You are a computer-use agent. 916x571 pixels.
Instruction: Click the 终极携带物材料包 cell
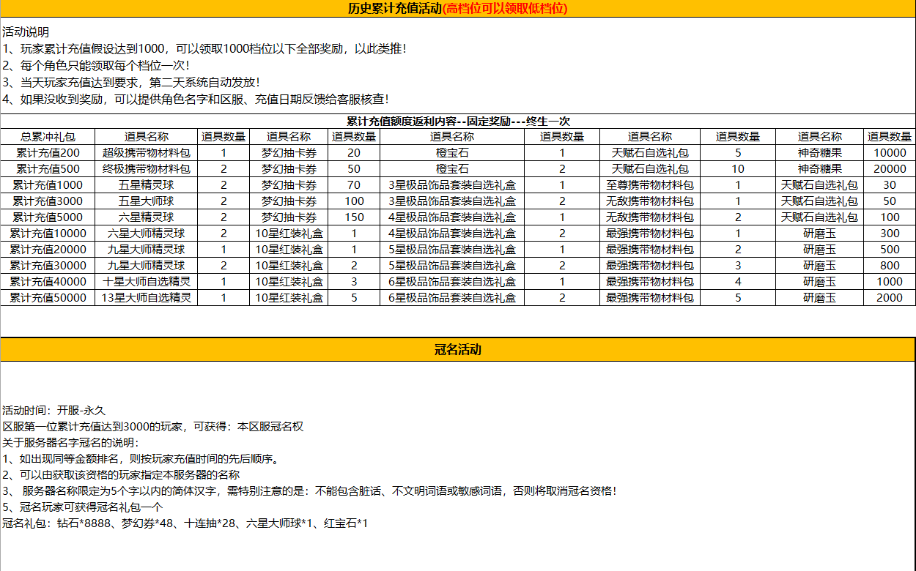pyautogui.click(x=146, y=169)
